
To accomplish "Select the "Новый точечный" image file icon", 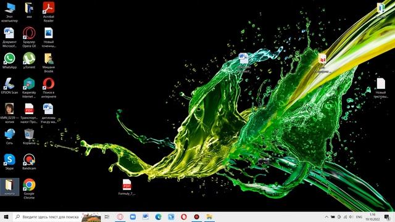I will coord(49,38).
